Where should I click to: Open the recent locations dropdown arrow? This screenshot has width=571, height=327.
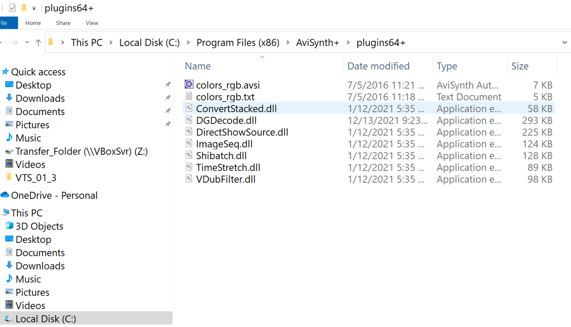coord(27,42)
